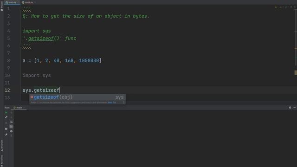The image size is (297, 167).
Task: Open Run panel settings gear
Action: point(290,108)
